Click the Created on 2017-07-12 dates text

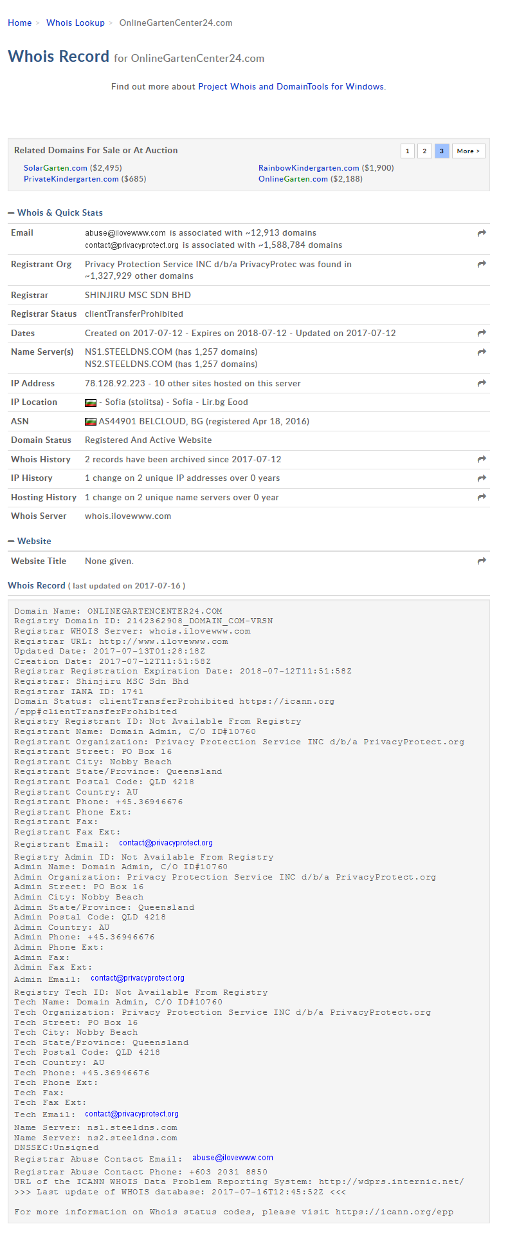(x=134, y=333)
